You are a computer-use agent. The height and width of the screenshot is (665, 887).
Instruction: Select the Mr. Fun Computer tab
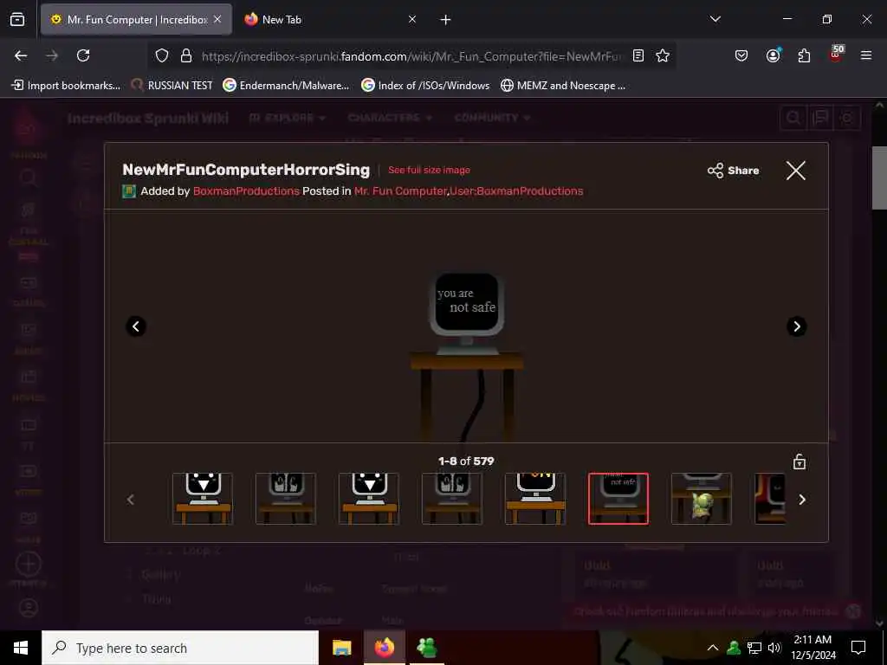pos(136,20)
